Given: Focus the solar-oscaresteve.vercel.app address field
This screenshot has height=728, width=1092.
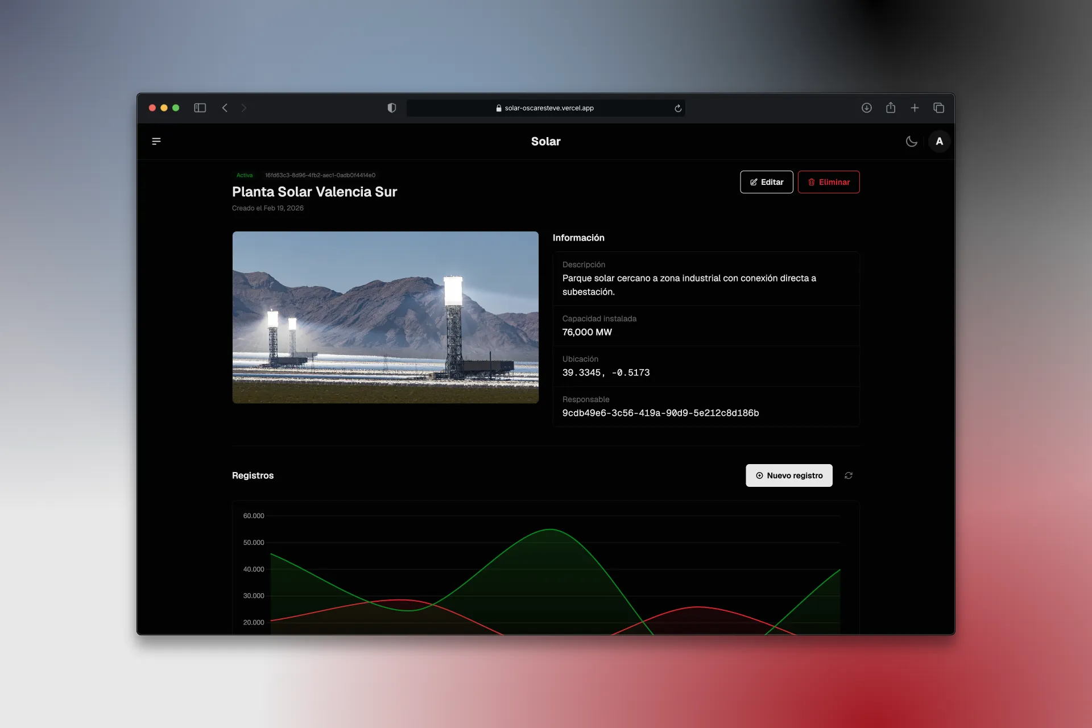Looking at the screenshot, I should [545, 108].
